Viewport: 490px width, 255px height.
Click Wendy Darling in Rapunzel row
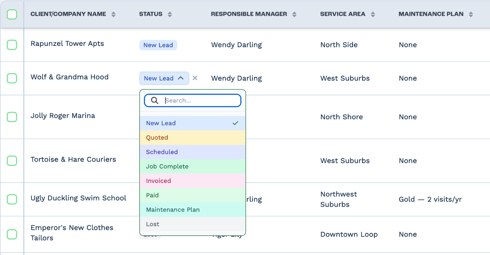pyautogui.click(x=236, y=45)
